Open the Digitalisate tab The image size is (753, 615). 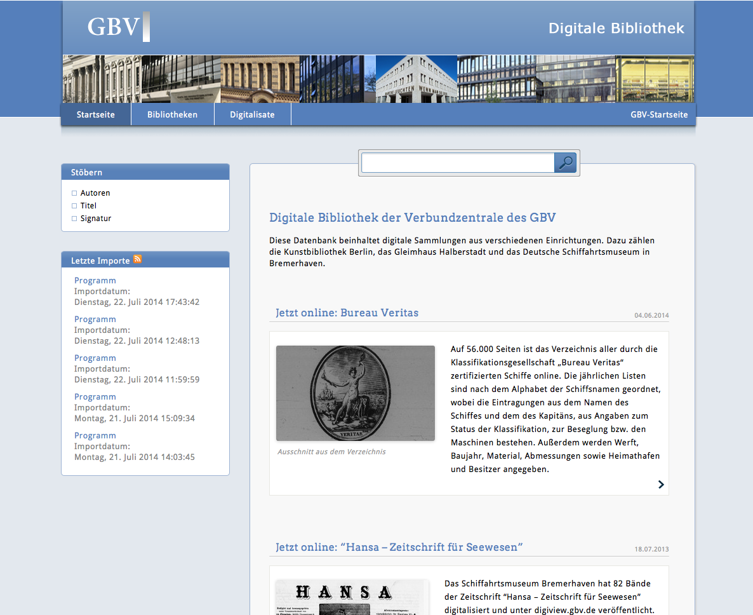click(252, 114)
